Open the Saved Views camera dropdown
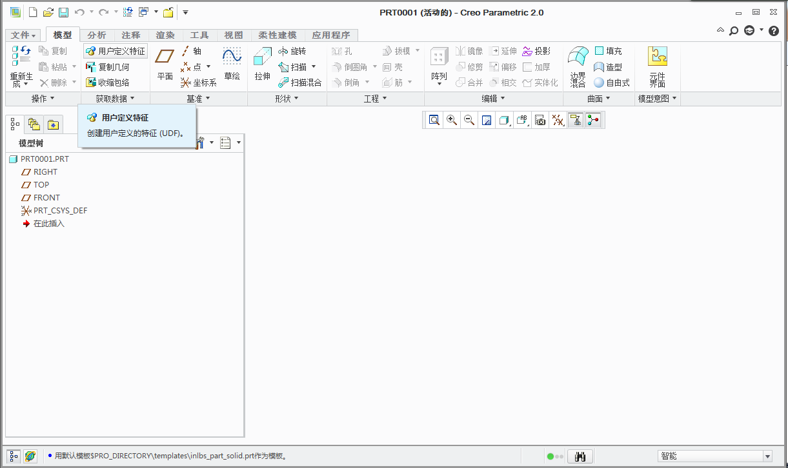The width and height of the screenshot is (788, 468). point(540,120)
